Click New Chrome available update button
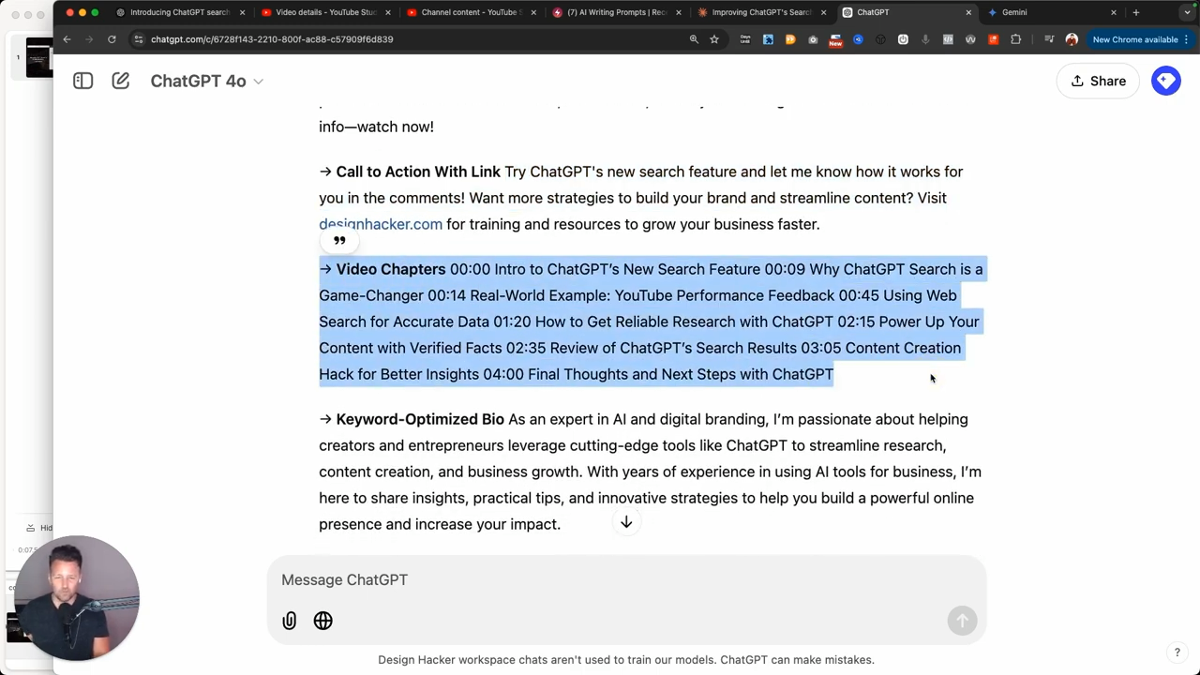1200x675 pixels. coord(1134,39)
